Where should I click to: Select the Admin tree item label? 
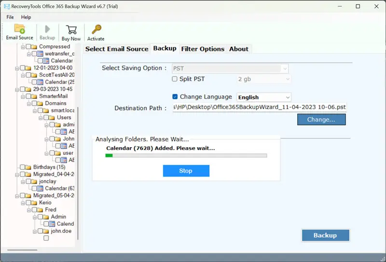[58, 217]
